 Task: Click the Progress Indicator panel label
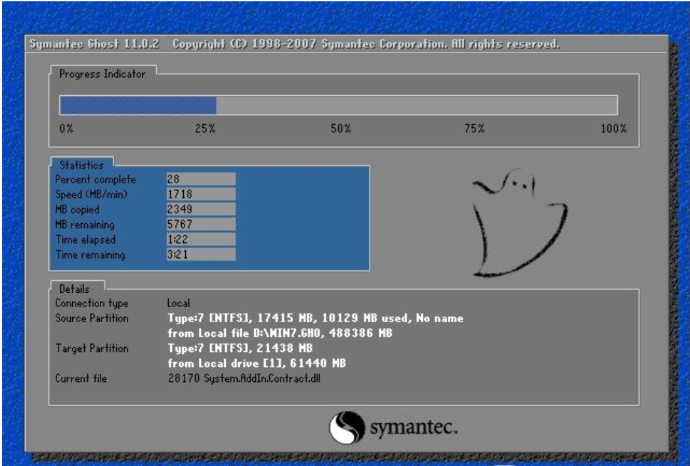(x=102, y=74)
